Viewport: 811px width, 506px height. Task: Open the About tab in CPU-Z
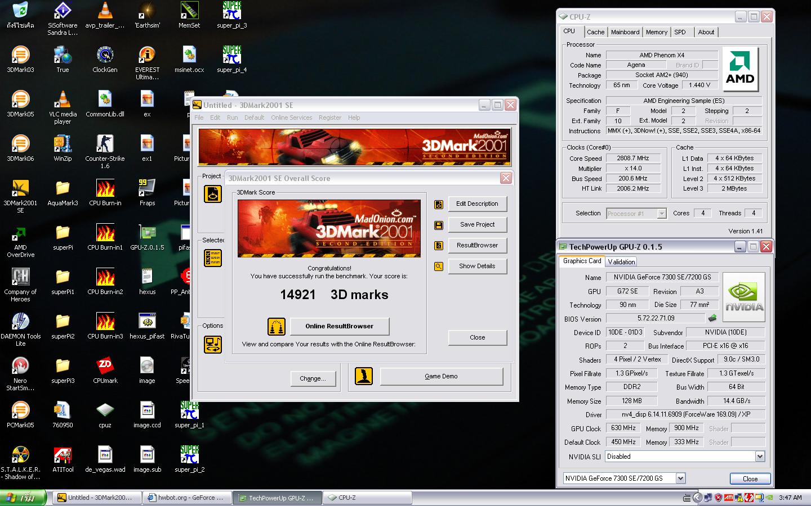[706, 32]
